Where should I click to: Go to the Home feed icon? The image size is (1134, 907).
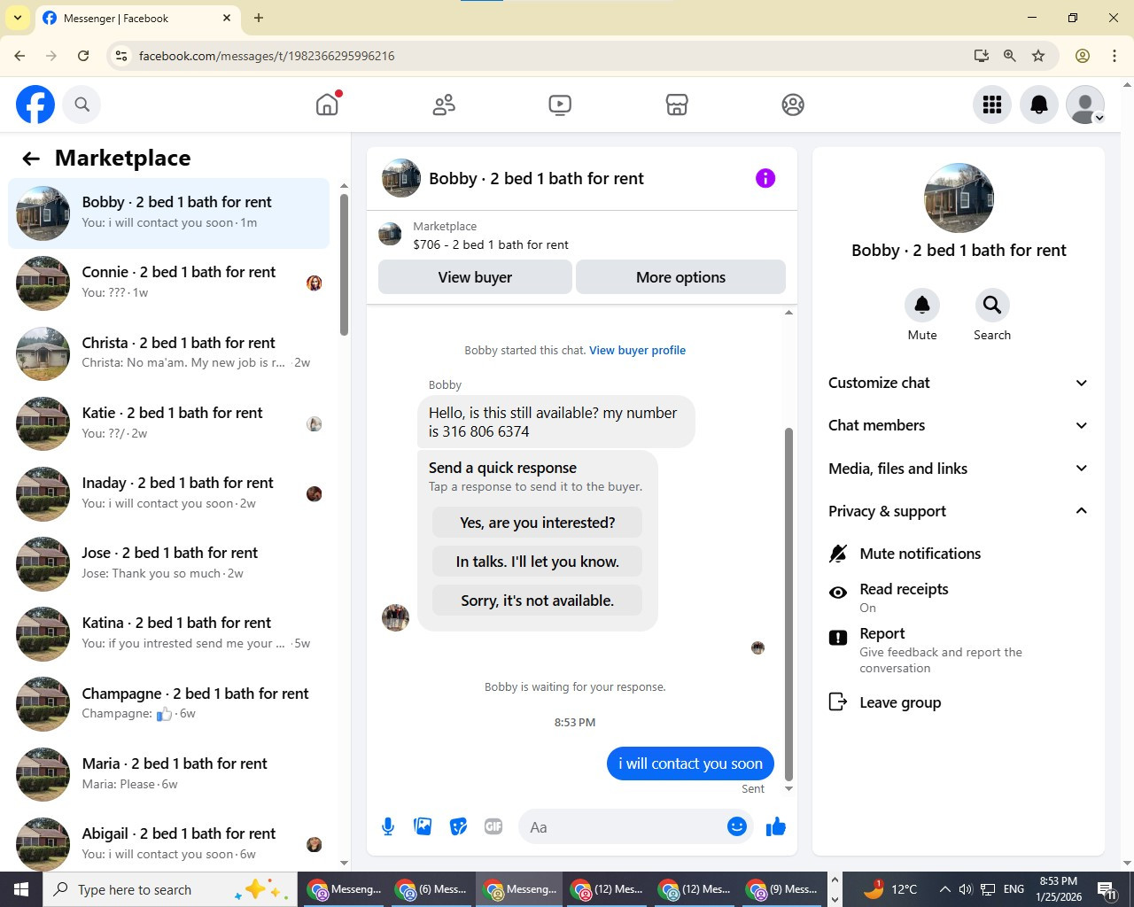(327, 105)
